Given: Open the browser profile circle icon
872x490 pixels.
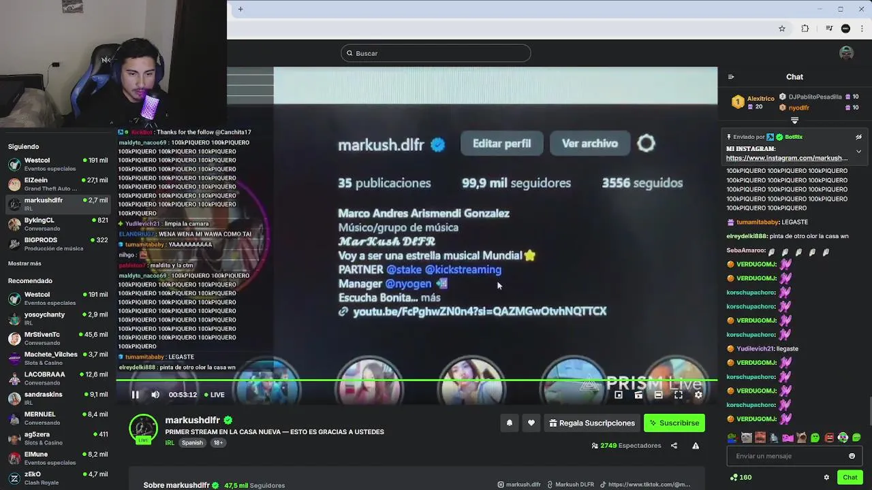Looking at the screenshot, I should (845, 29).
